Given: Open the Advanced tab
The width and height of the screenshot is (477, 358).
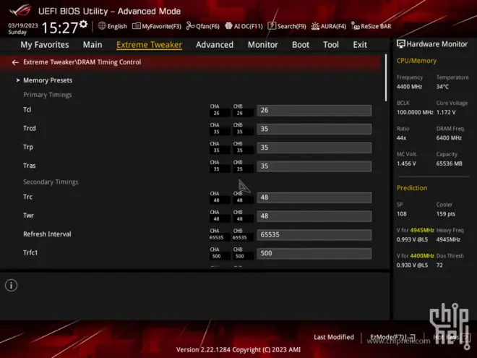Looking at the screenshot, I should pyautogui.click(x=215, y=45).
